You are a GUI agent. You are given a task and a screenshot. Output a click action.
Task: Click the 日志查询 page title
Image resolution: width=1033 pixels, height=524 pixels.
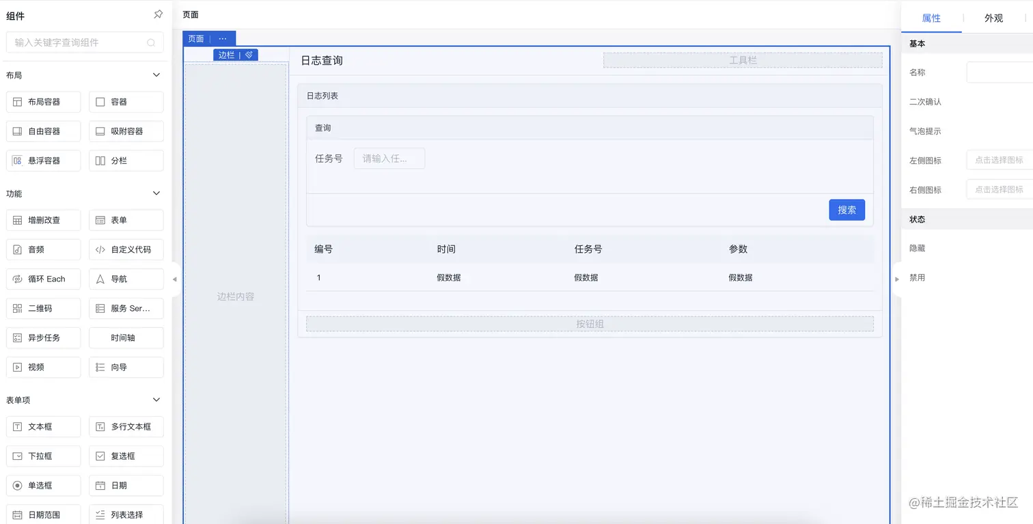point(322,61)
